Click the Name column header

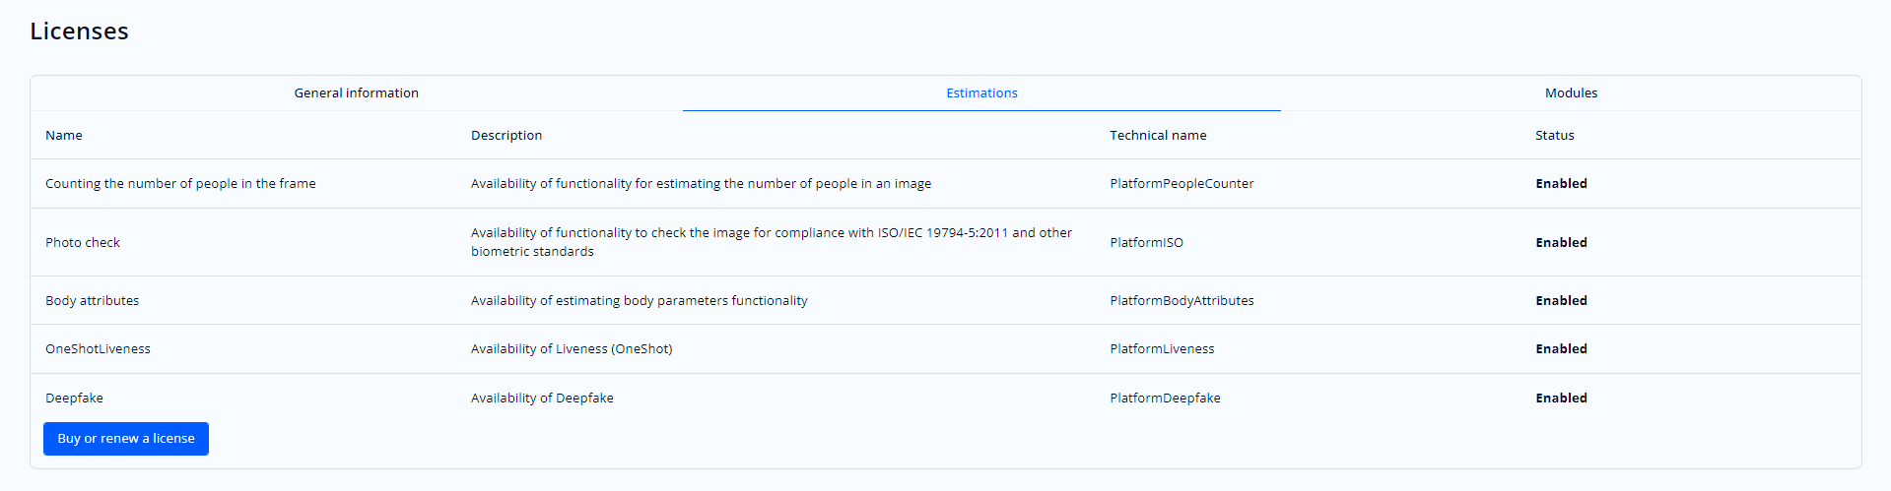click(64, 136)
